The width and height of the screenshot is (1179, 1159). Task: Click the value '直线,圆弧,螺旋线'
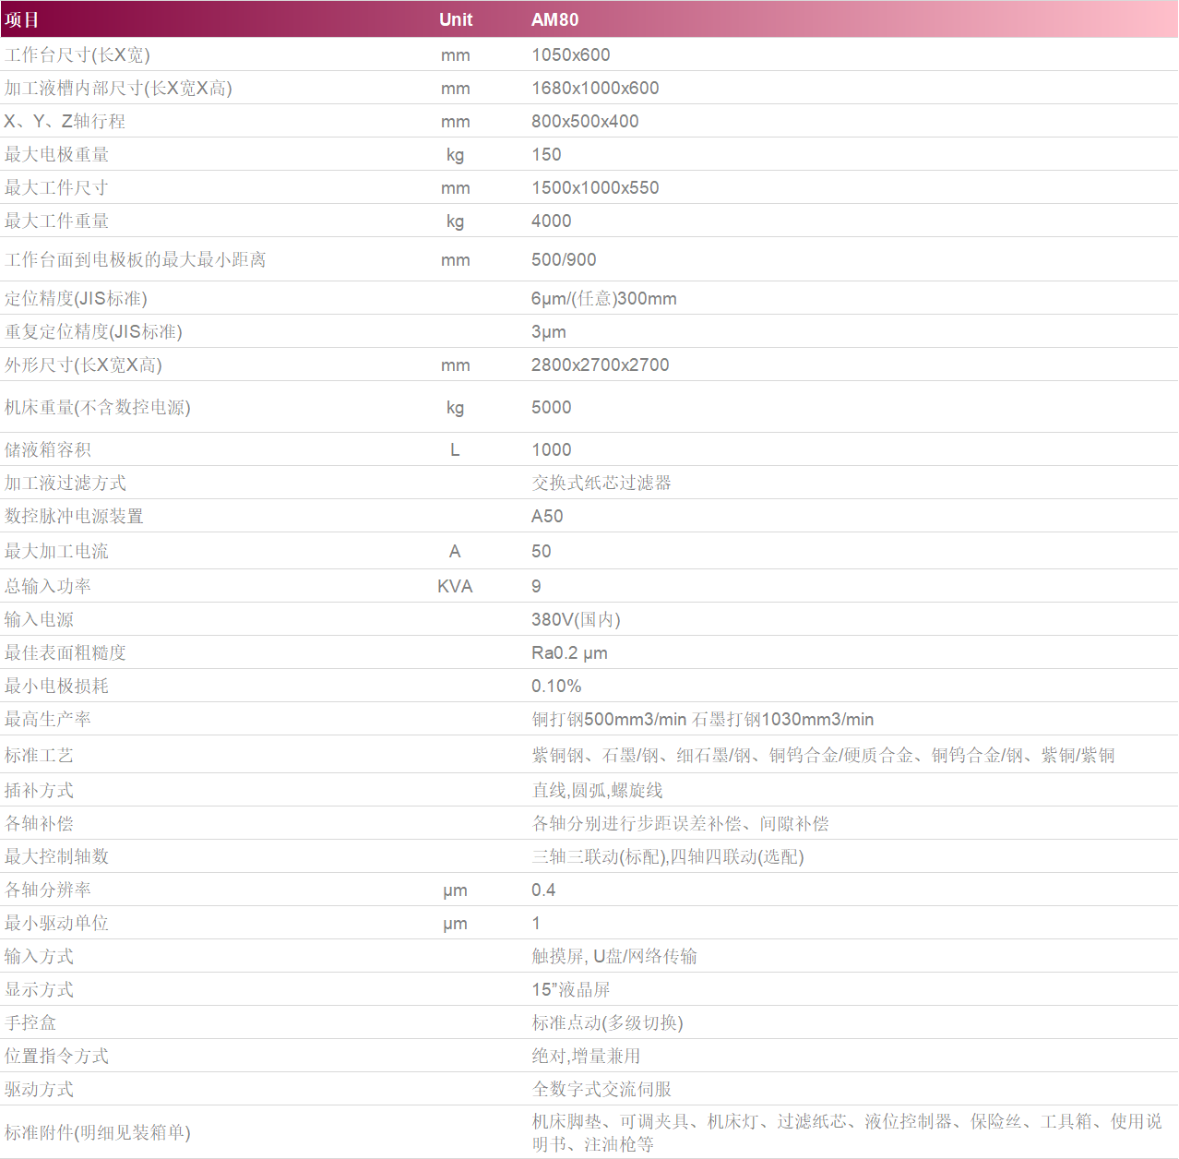point(598,790)
